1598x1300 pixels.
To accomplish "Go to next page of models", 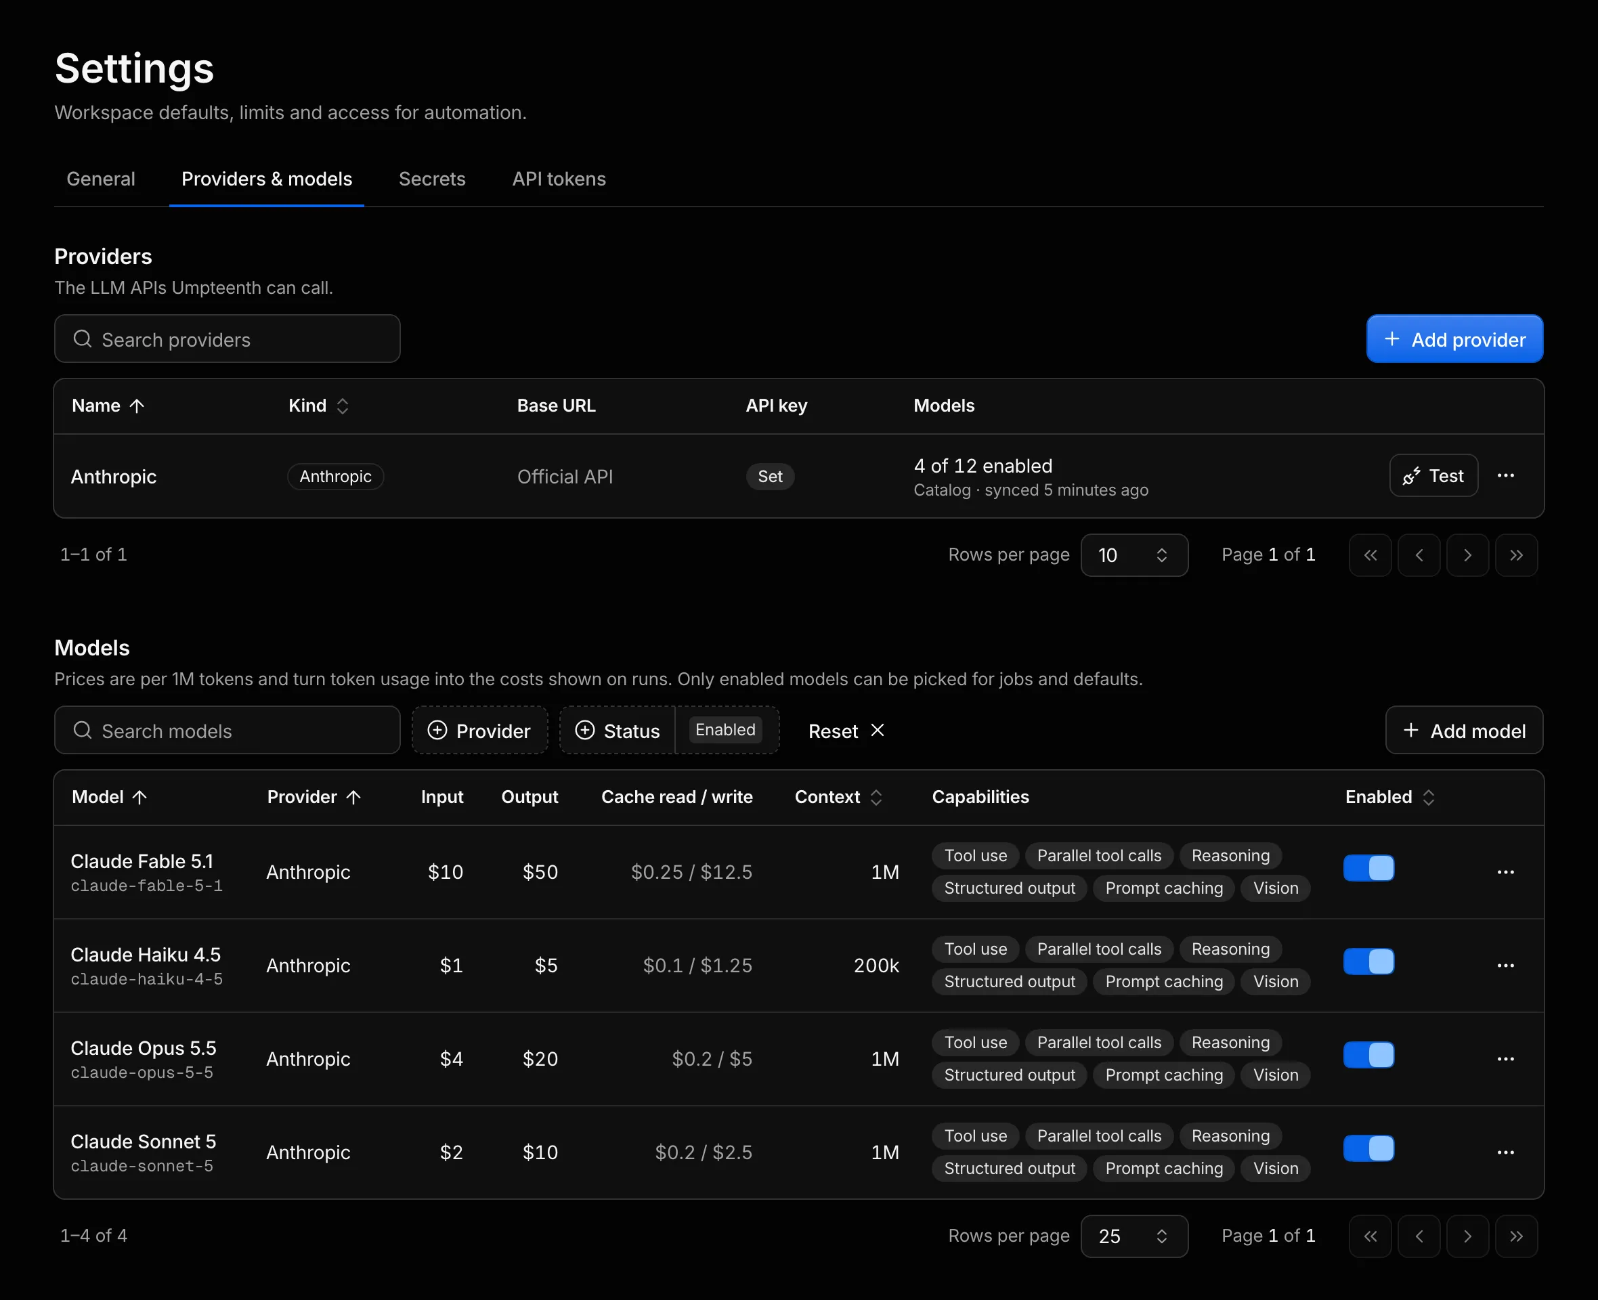I will 1468,1236.
